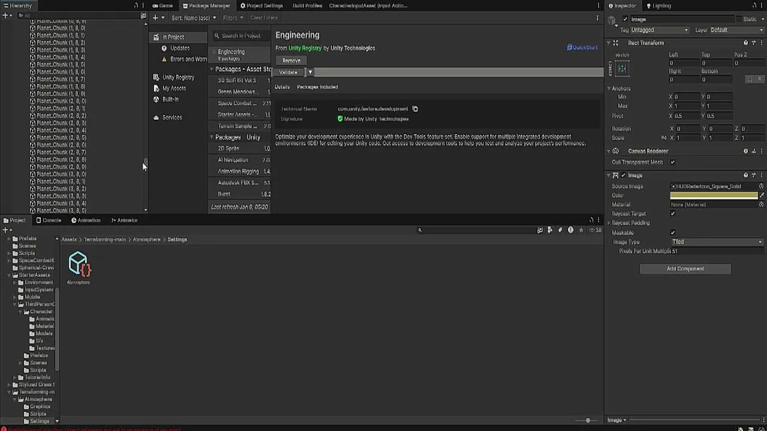Open the Filters dropdown
This screenshot has height=431, width=767.
233,18
